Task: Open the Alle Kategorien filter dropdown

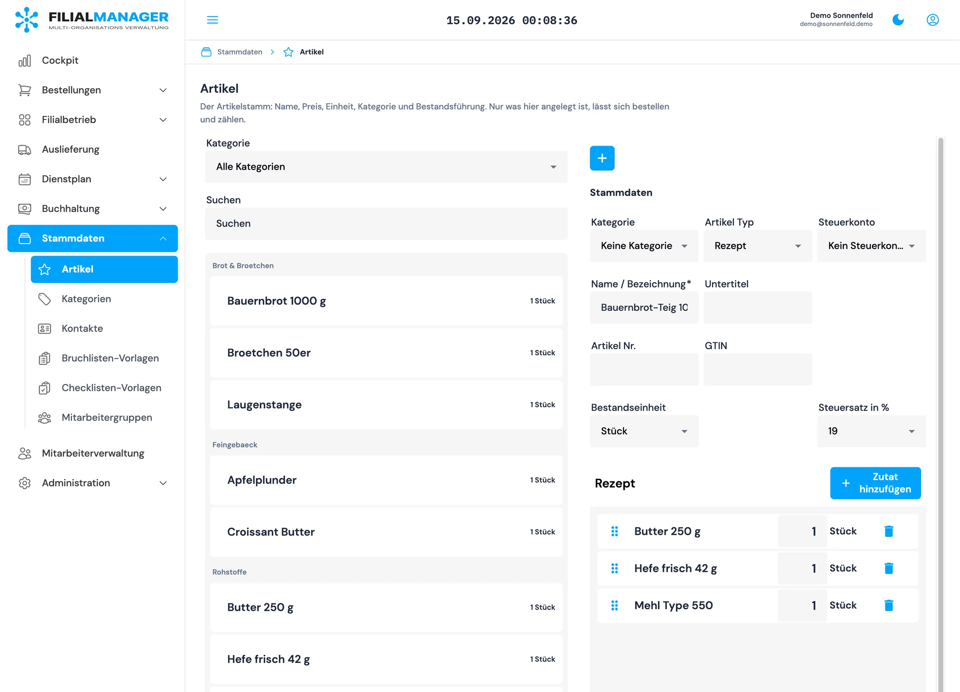Action: [x=386, y=167]
